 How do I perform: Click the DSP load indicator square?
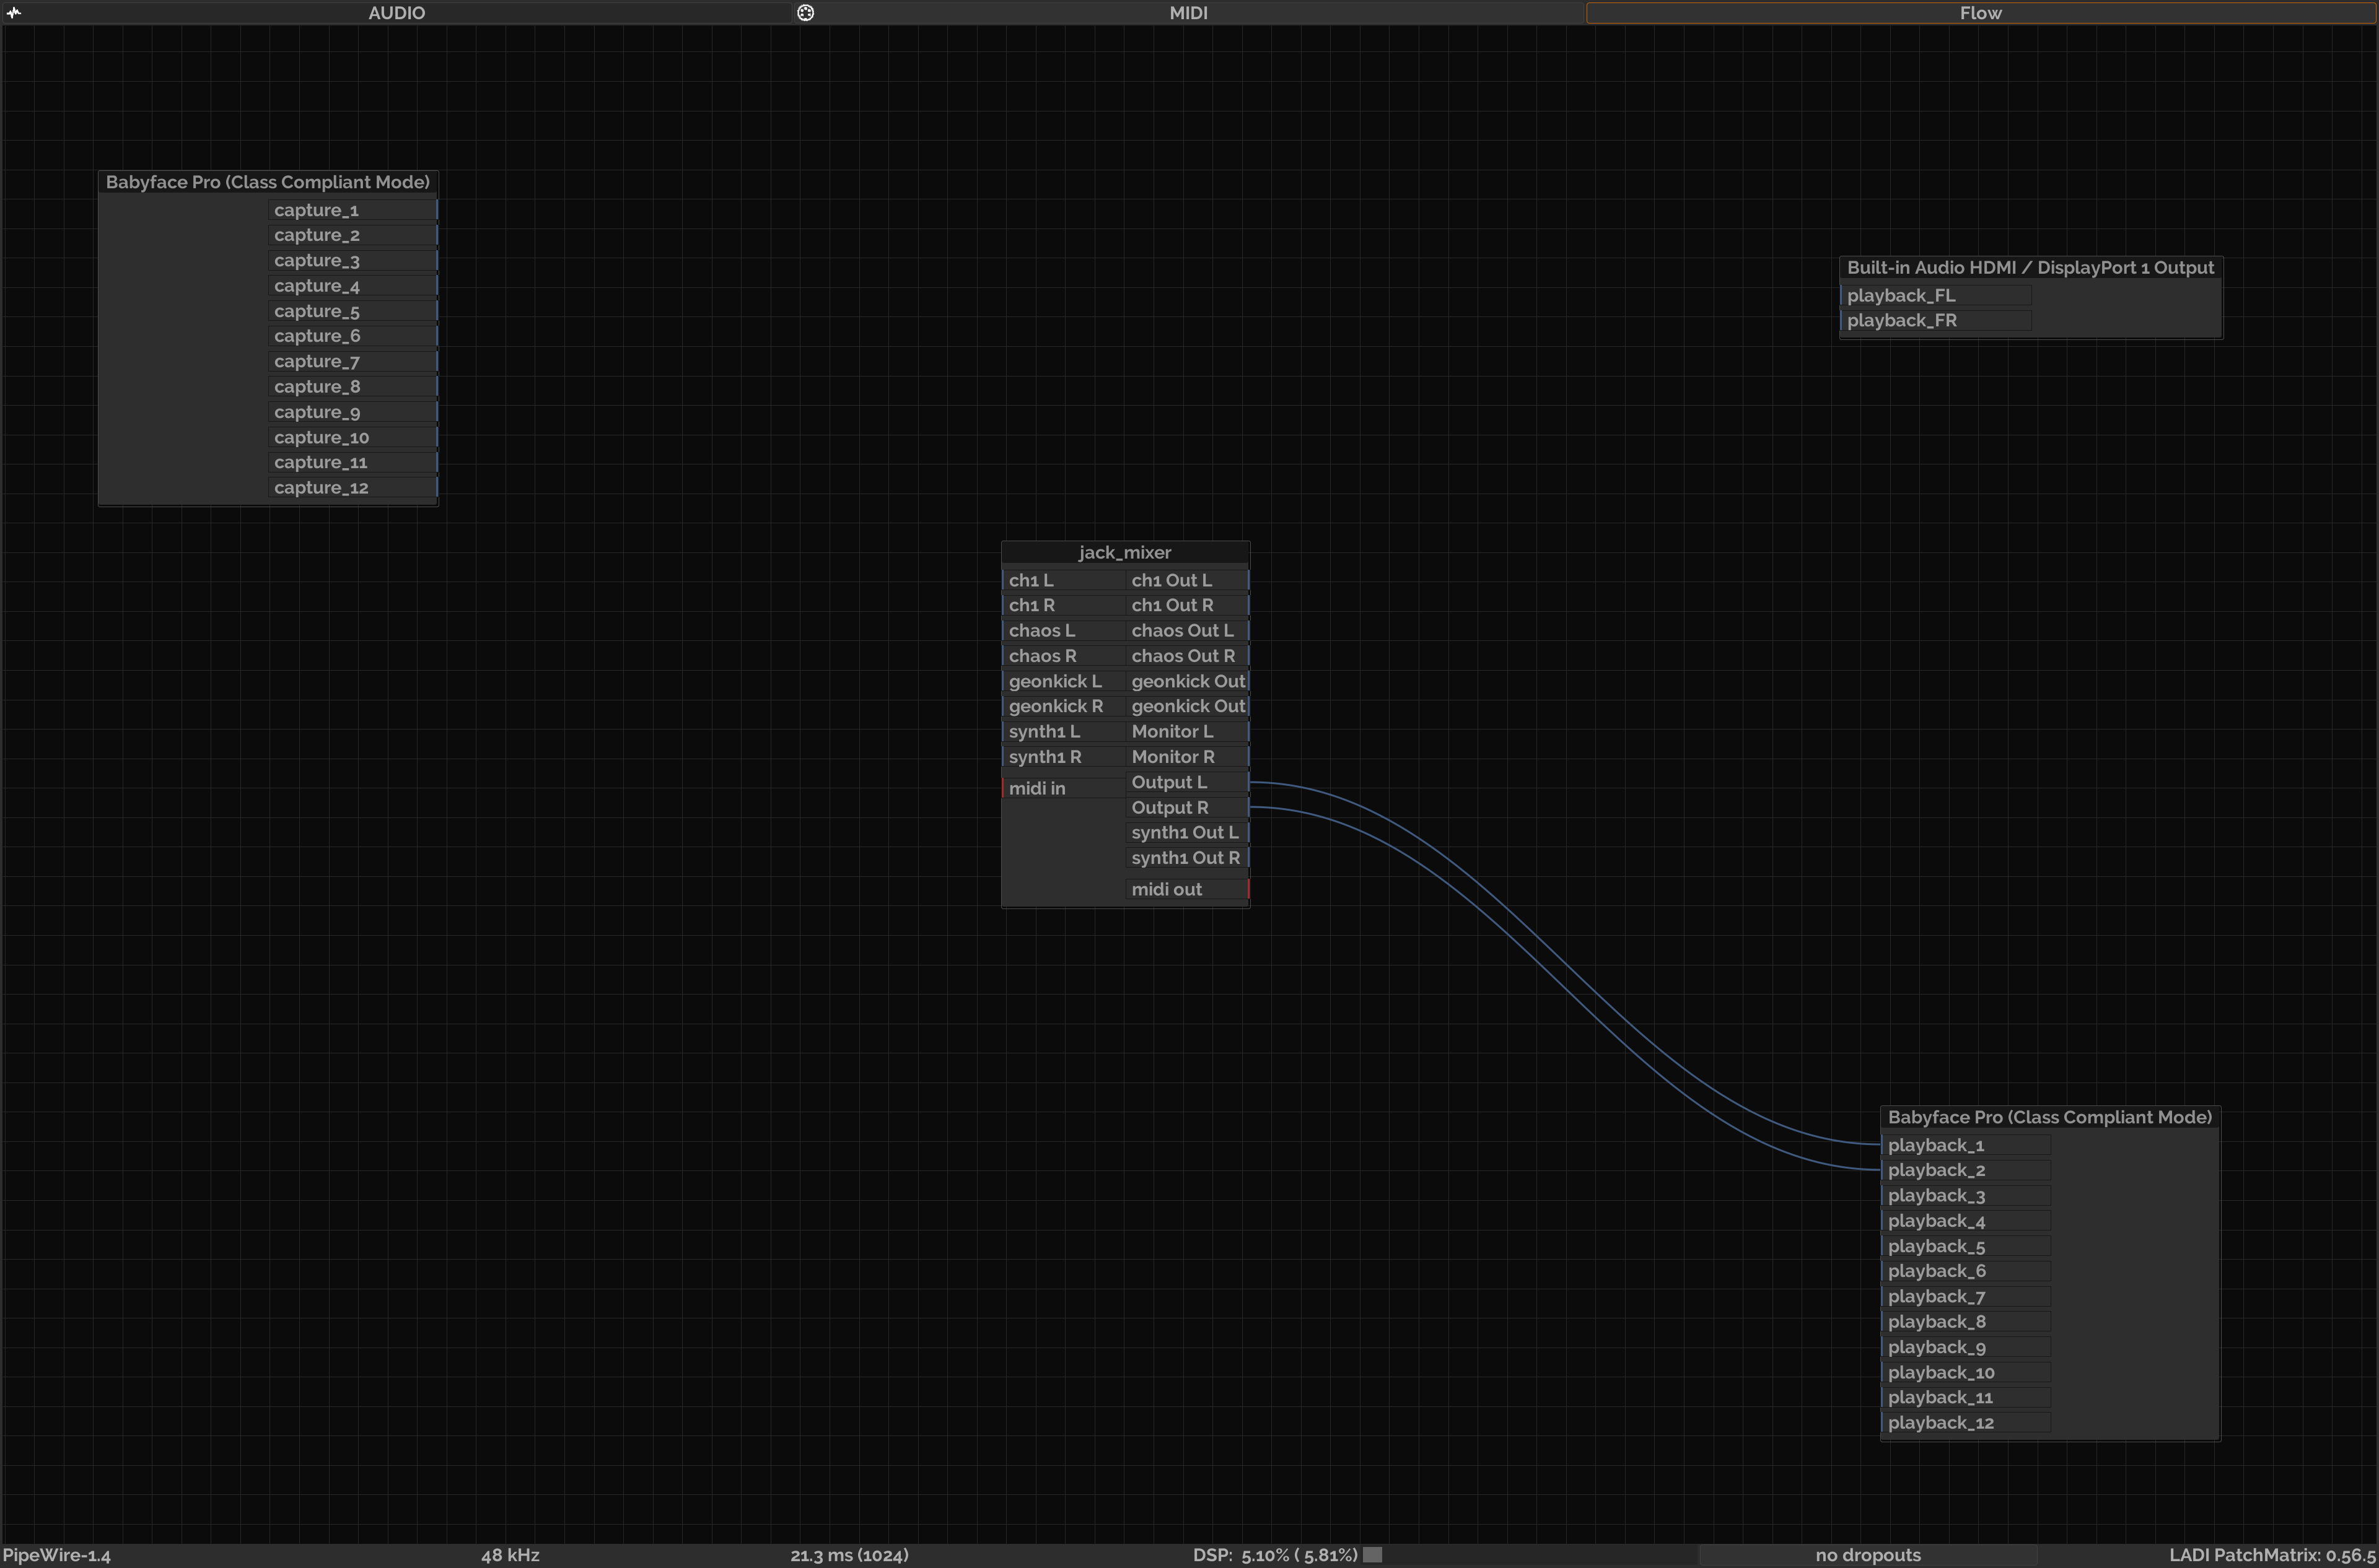(x=1373, y=1554)
